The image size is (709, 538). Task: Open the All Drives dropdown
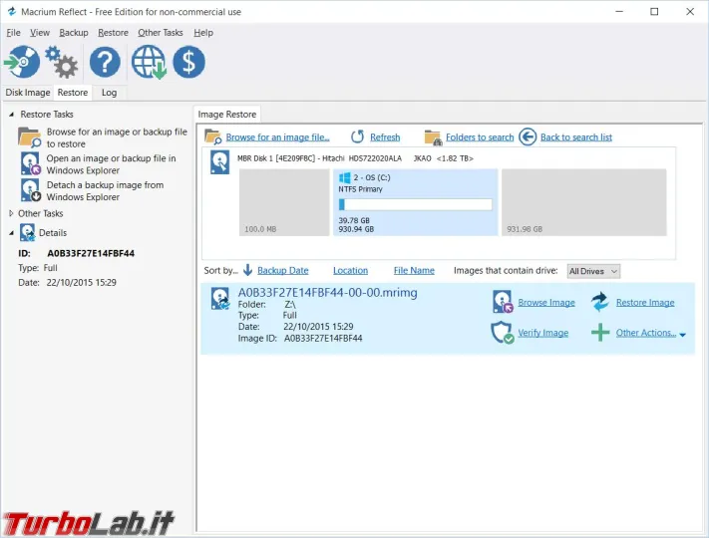[x=593, y=271]
